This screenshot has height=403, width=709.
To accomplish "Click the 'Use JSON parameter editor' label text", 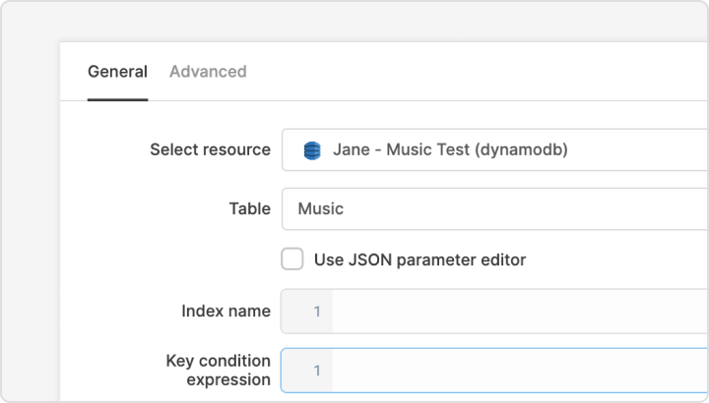I will (x=419, y=260).
